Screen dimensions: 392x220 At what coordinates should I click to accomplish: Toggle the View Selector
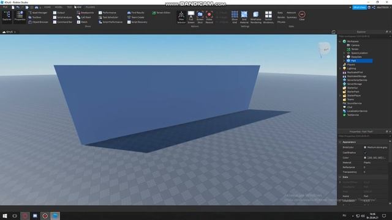[181, 17]
